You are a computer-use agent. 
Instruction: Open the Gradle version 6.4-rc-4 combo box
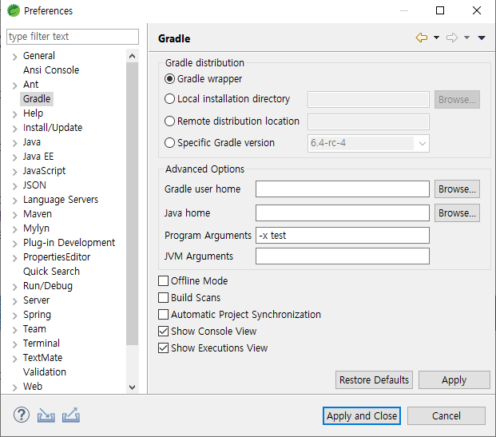point(368,143)
